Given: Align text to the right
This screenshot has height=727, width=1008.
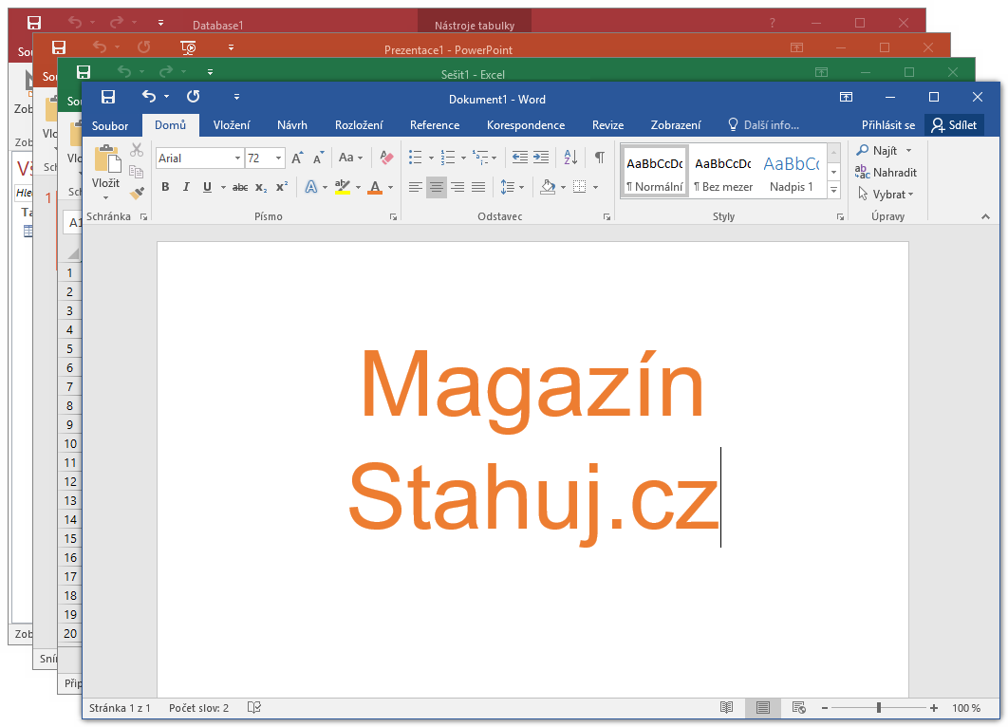Looking at the screenshot, I should pos(457,187).
